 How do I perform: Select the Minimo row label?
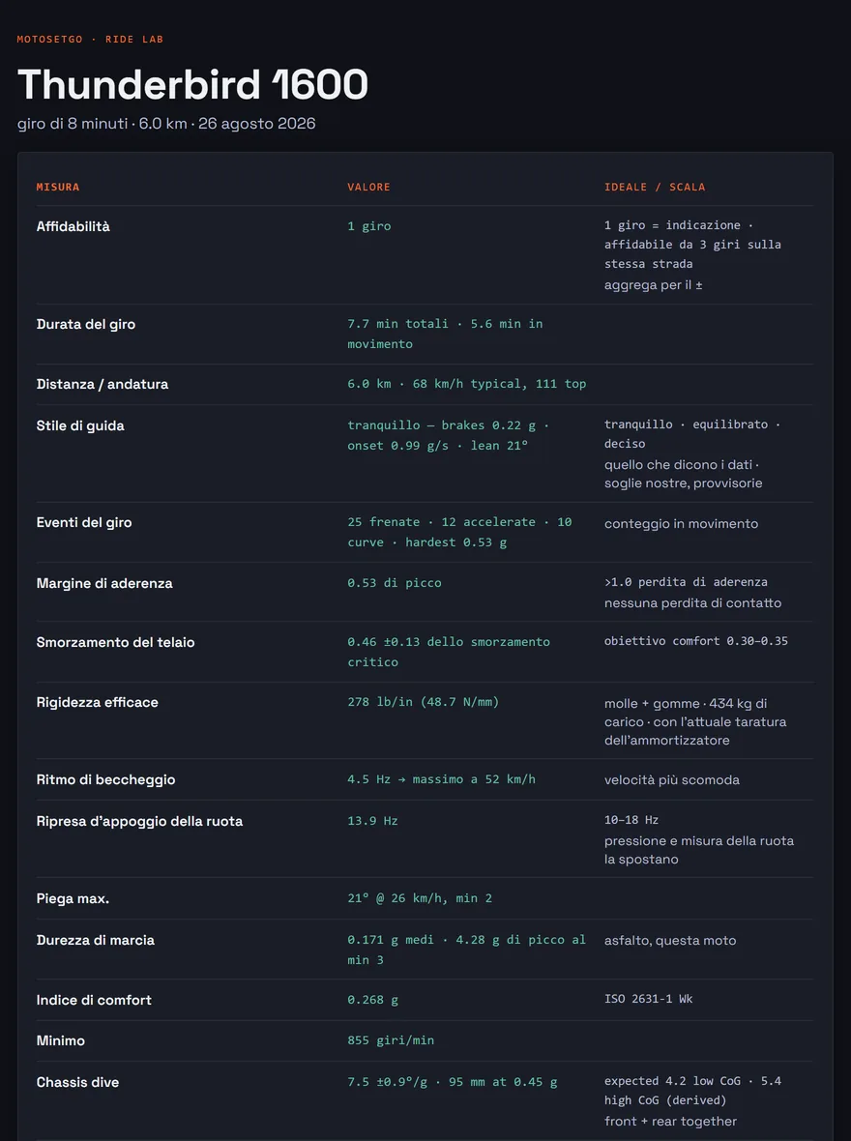[x=60, y=1040]
